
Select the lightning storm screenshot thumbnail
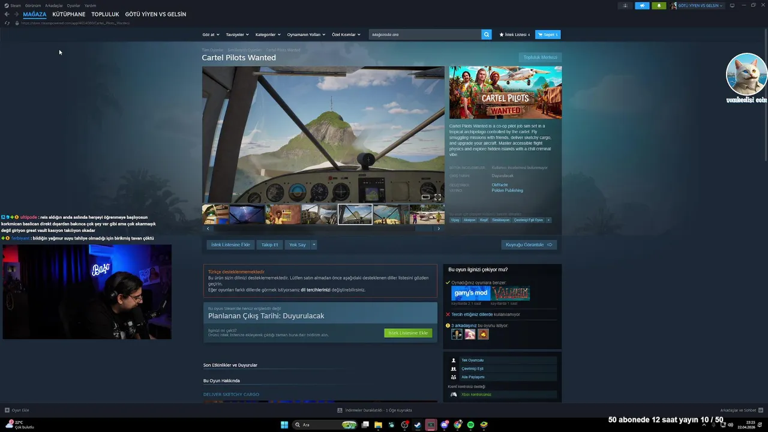[247, 214]
